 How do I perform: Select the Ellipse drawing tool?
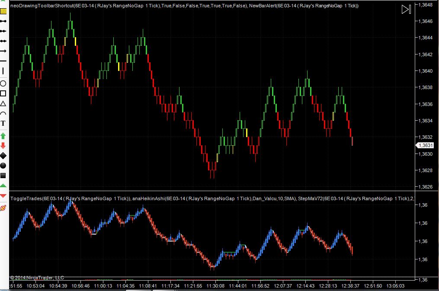point(3,83)
